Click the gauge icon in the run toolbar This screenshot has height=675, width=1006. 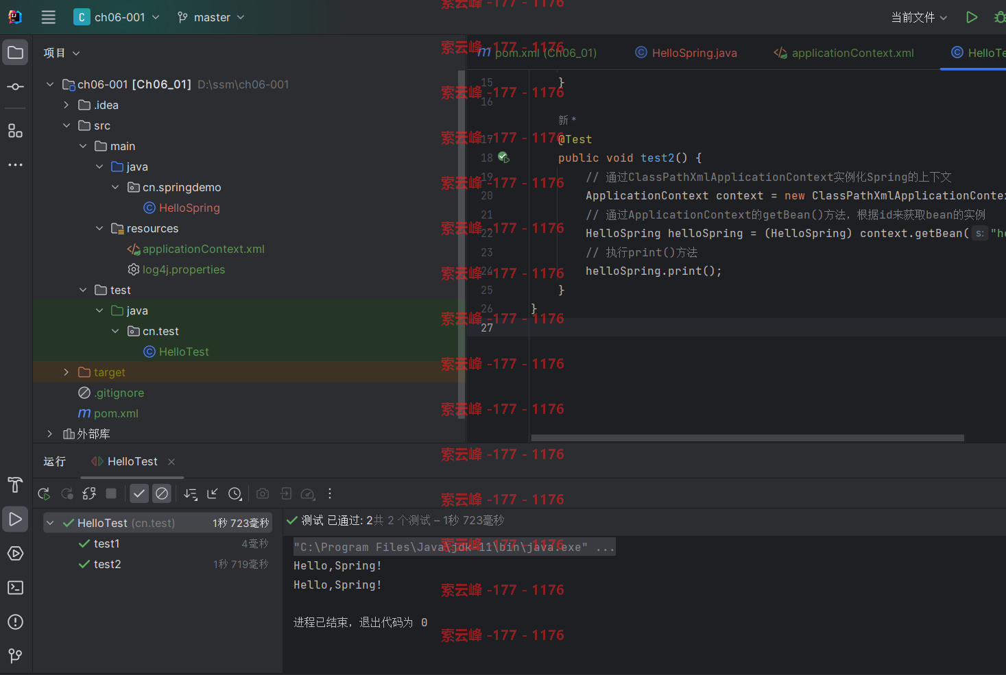308,493
